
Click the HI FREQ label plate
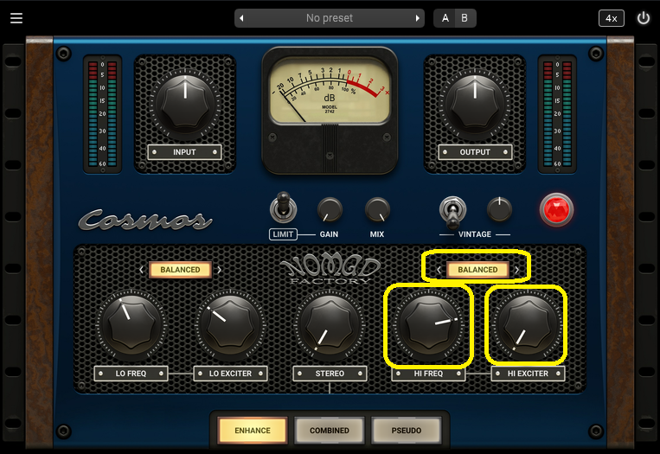coord(428,374)
